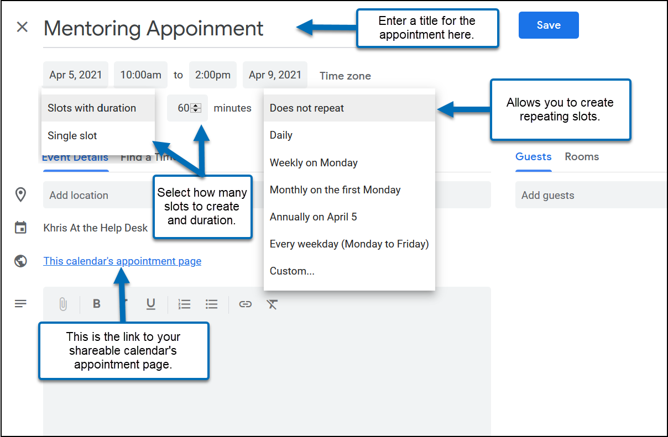Close the appointment editor with X
This screenshot has width=668, height=437.
click(22, 27)
